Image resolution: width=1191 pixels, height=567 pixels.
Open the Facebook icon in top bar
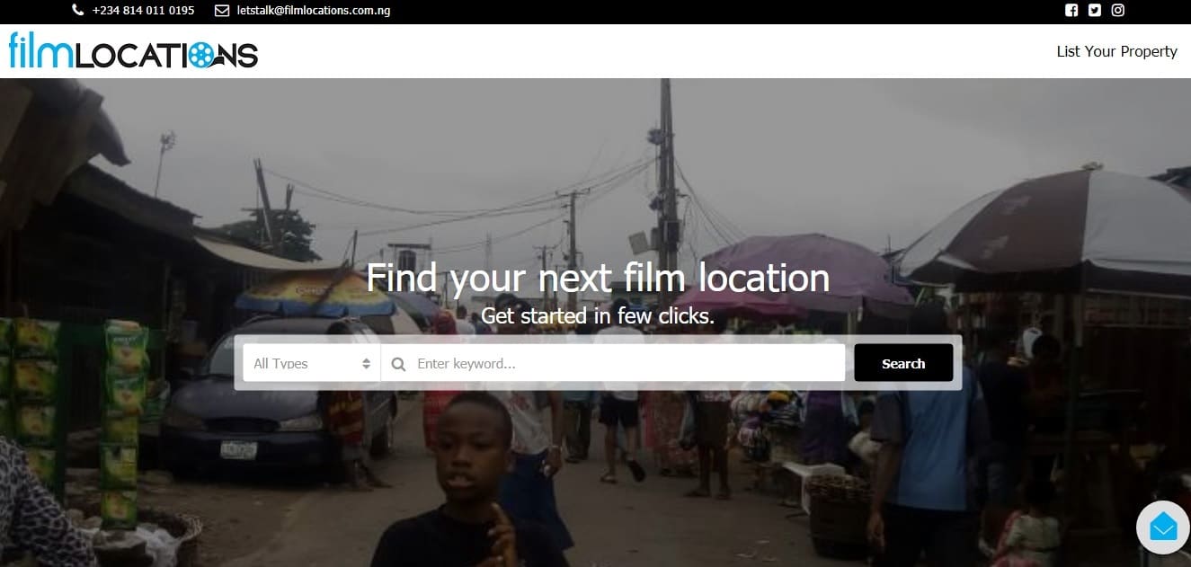click(1071, 11)
